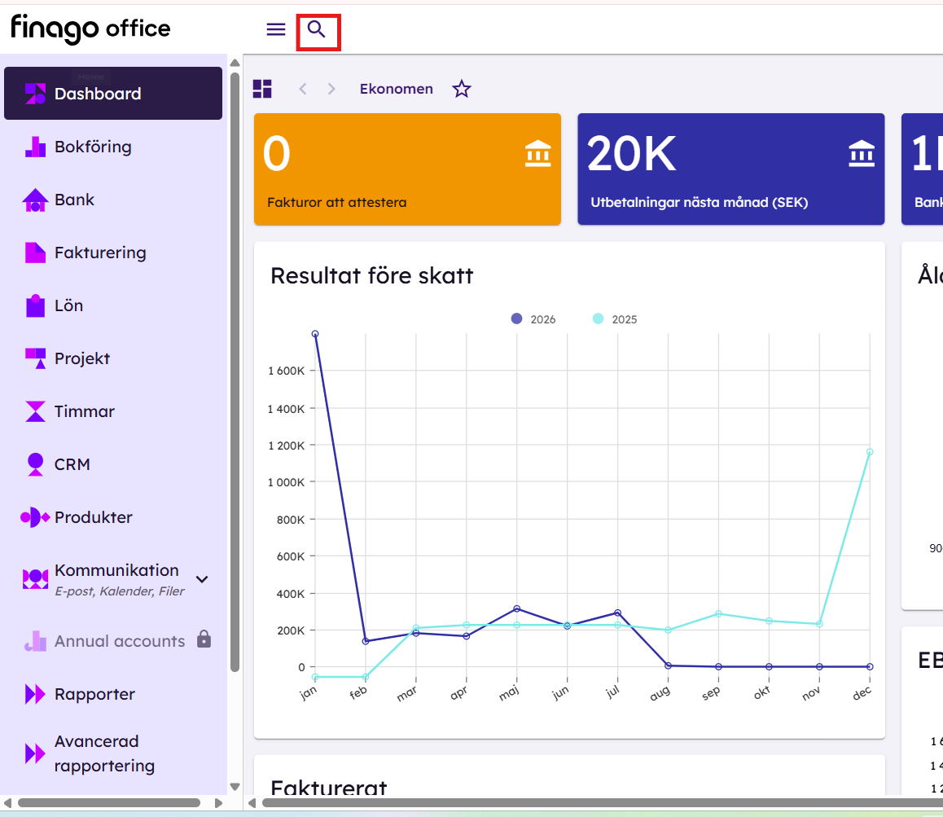Toggle the hamburger menu icon
The width and height of the screenshot is (943, 817).
(x=276, y=29)
